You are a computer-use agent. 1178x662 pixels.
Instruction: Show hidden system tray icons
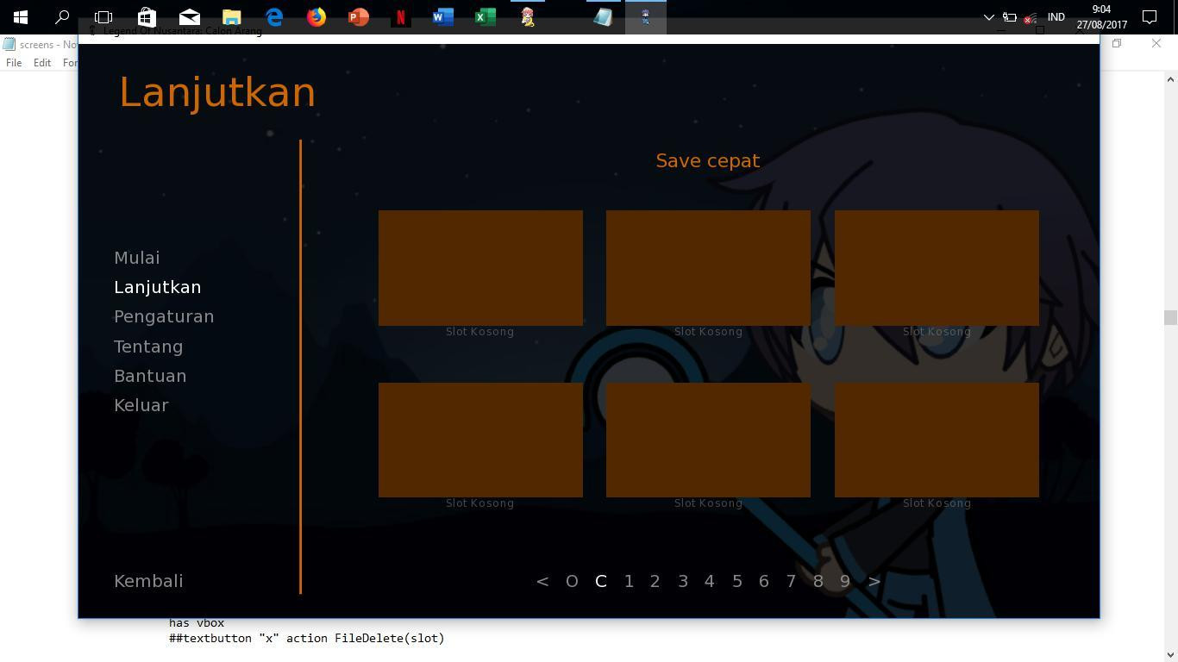(989, 16)
